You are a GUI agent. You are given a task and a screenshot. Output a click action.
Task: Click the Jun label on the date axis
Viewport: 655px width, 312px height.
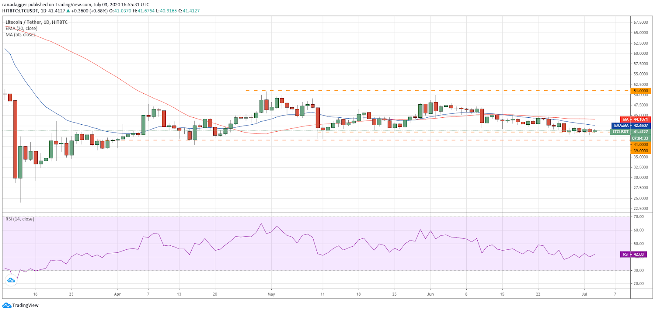point(430,294)
